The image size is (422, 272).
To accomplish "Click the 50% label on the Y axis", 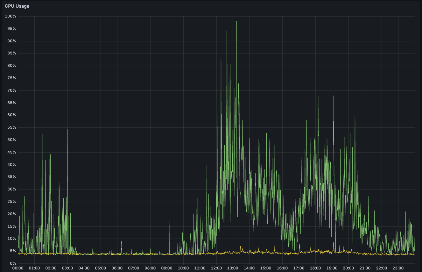I will click(x=11, y=140).
